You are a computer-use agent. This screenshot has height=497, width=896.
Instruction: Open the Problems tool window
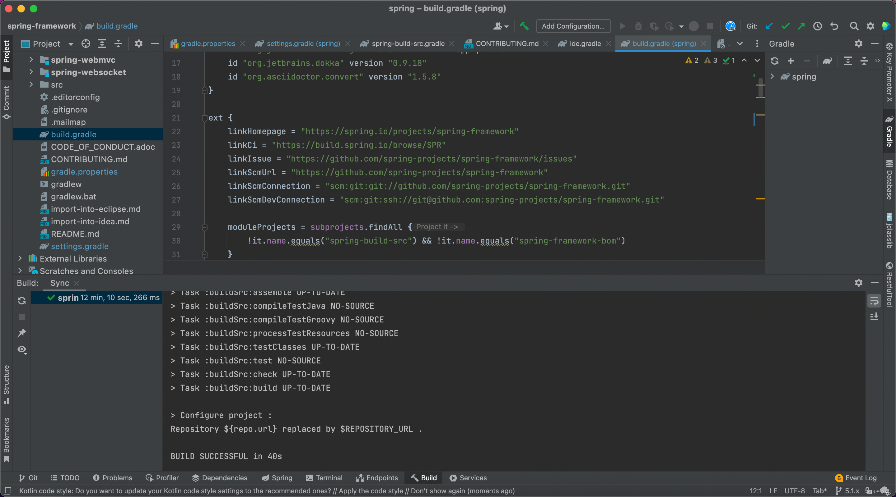[x=112, y=478]
